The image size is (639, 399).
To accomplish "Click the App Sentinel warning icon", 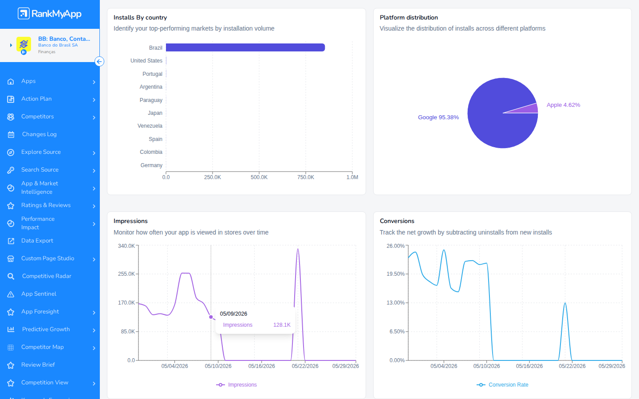I will coord(11,294).
